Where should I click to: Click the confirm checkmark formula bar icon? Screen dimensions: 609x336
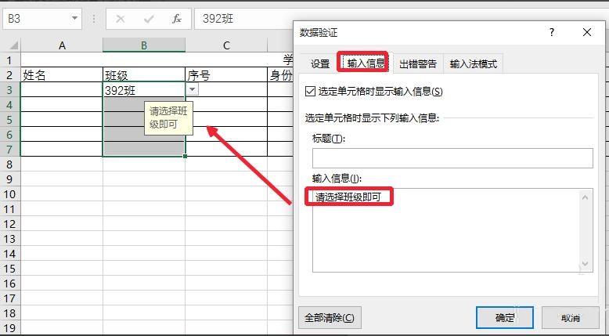(x=149, y=19)
